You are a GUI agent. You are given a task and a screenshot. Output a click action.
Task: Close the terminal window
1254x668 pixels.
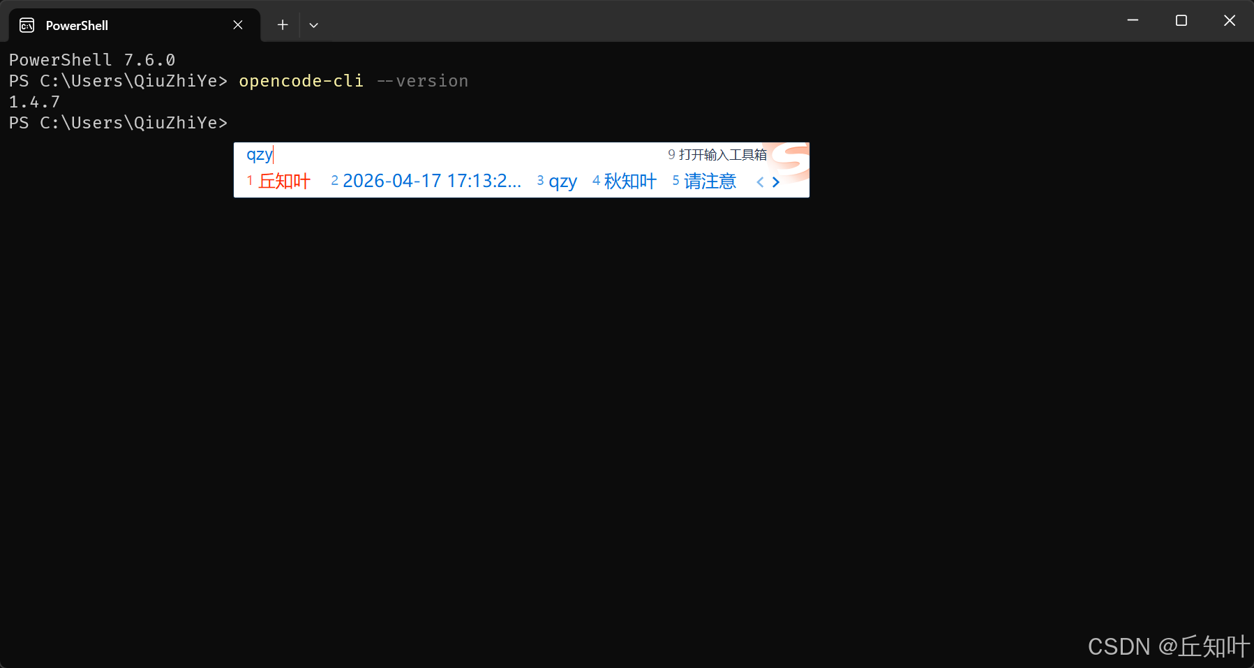click(1230, 20)
